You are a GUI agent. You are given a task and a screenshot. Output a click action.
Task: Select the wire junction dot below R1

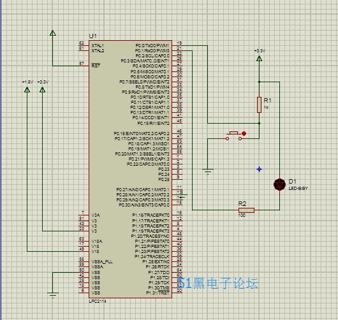259,123
